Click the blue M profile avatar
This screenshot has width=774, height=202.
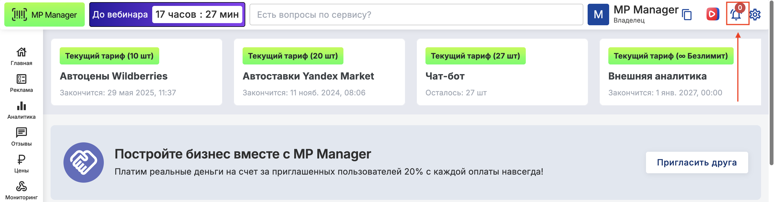point(598,15)
